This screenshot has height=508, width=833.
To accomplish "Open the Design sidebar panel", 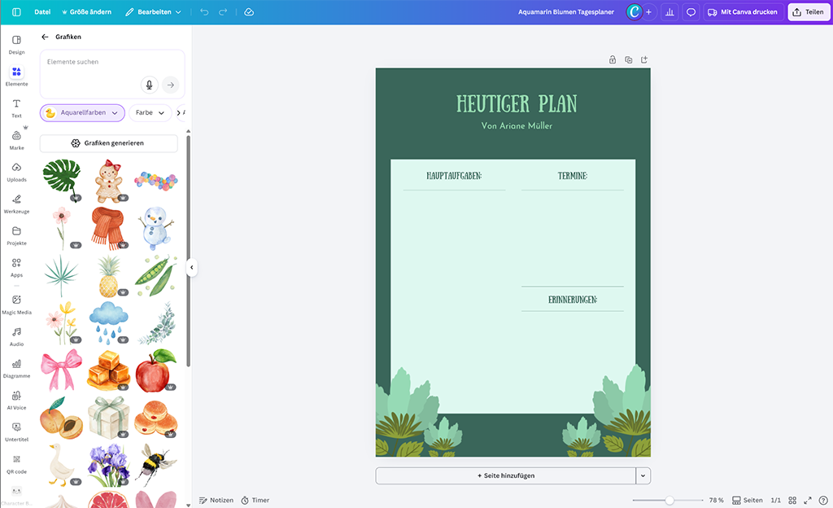I will (16, 45).
